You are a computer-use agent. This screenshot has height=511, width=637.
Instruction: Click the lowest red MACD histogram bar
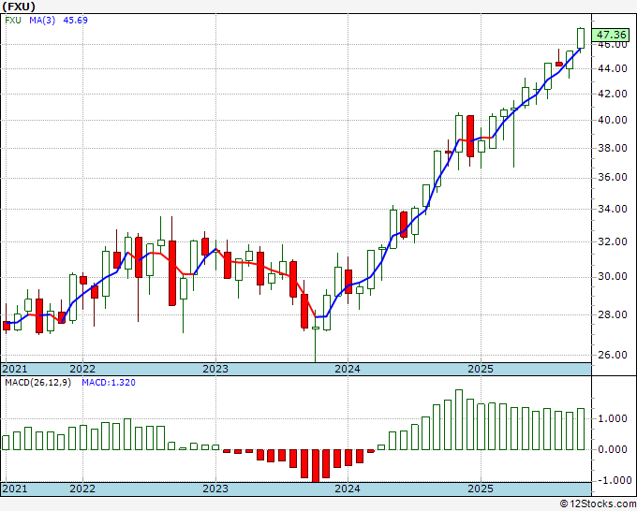(x=316, y=465)
